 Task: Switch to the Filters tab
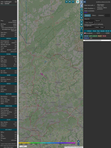(x=94, y=15)
